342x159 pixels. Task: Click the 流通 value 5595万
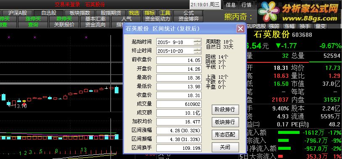(x=330, y=116)
